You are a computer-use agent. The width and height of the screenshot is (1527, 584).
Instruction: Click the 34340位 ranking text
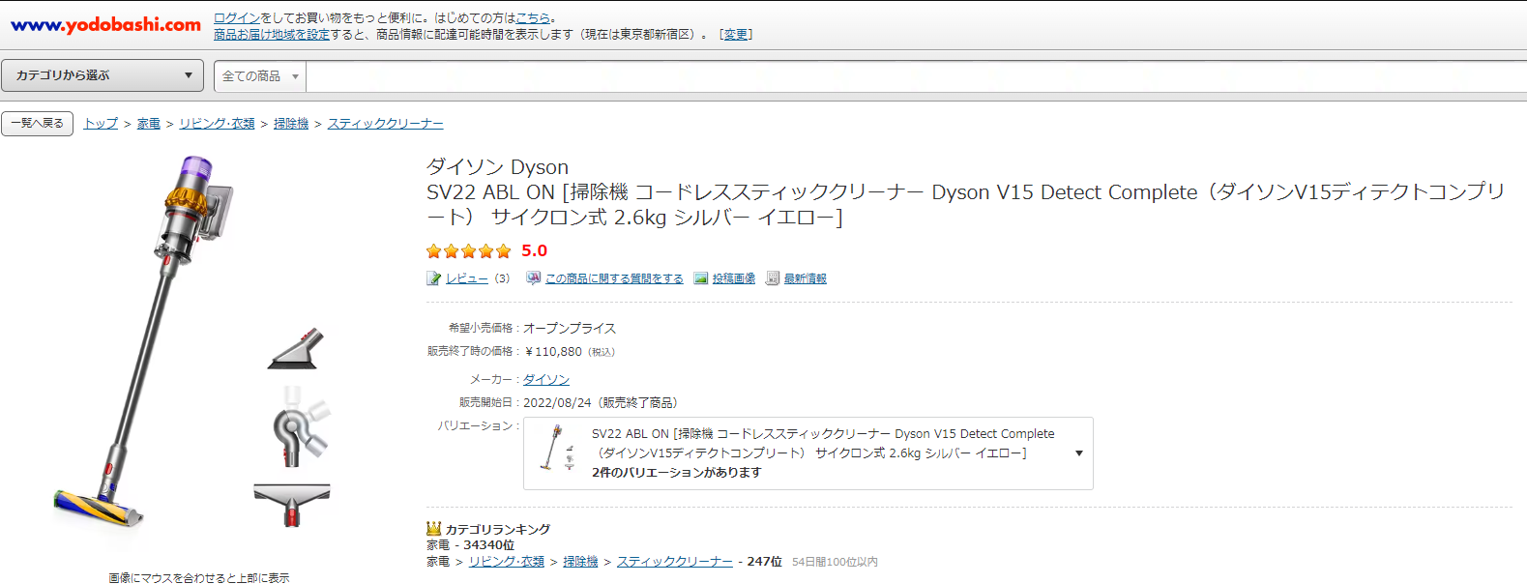pos(488,545)
